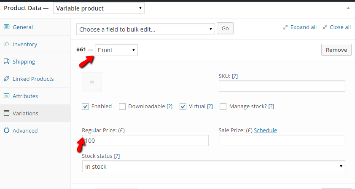Click the Attributes panel icon
Viewport: 355px width, 189px height.
click(7, 96)
